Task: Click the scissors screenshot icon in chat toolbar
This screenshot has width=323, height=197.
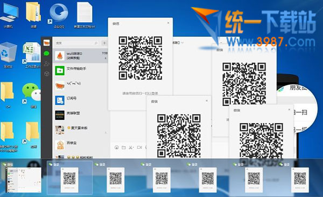Action: [131, 147]
